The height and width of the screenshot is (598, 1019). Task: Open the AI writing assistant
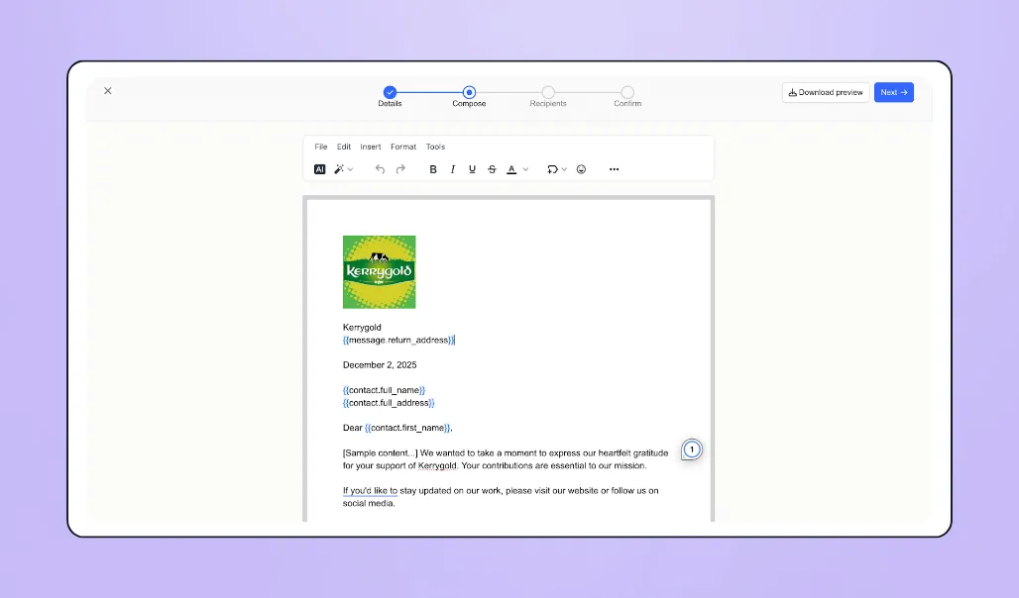point(319,168)
